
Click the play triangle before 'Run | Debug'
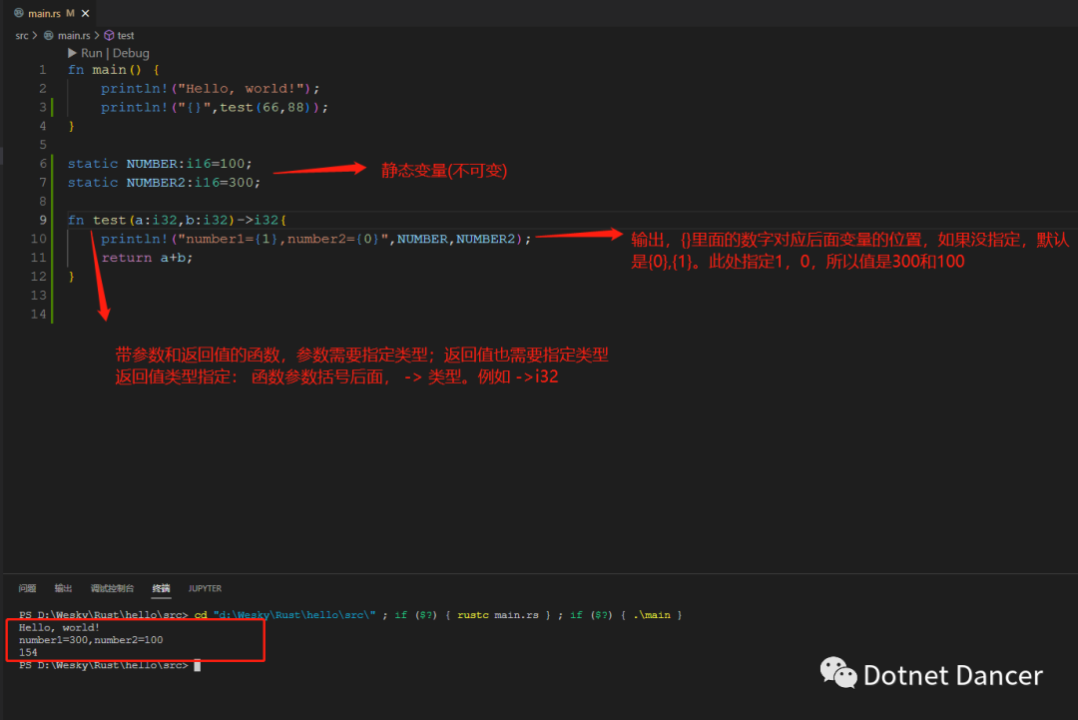click(72, 53)
